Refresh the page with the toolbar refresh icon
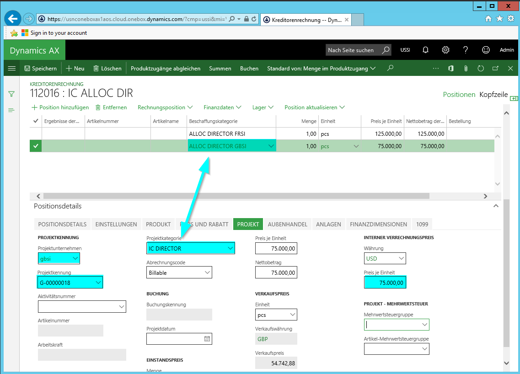The width and height of the screenshot is (520, 374). pos(480,69)
